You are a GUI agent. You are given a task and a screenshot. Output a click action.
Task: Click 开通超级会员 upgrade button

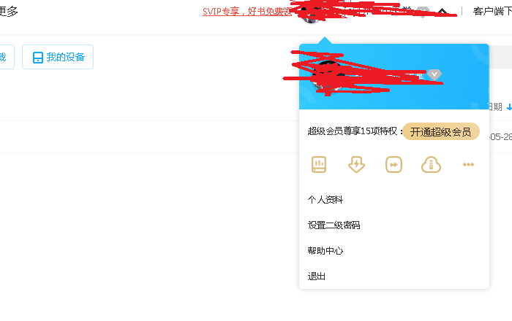coord(441,131)
